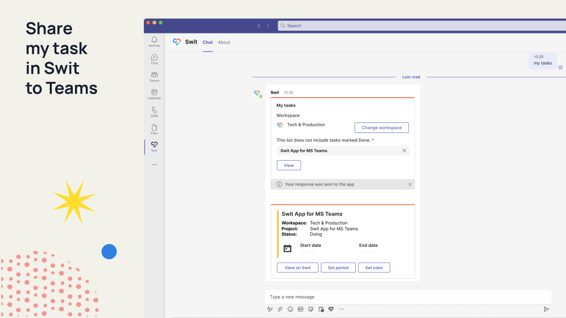Dismiss the response sent notice
The image size is (566, 318).
click(x=410, y=184)
